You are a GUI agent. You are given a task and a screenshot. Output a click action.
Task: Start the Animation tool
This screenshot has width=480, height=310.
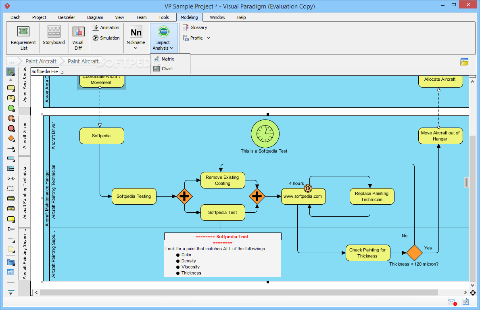106,27
